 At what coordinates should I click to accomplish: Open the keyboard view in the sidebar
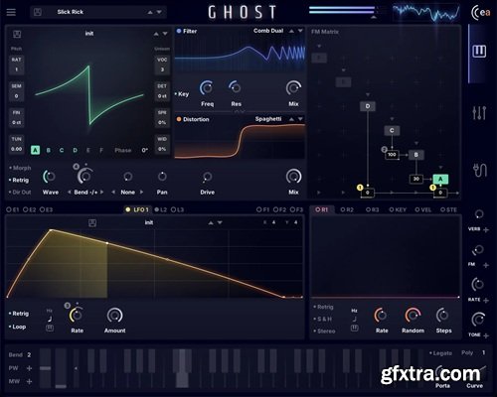(479, 52)
